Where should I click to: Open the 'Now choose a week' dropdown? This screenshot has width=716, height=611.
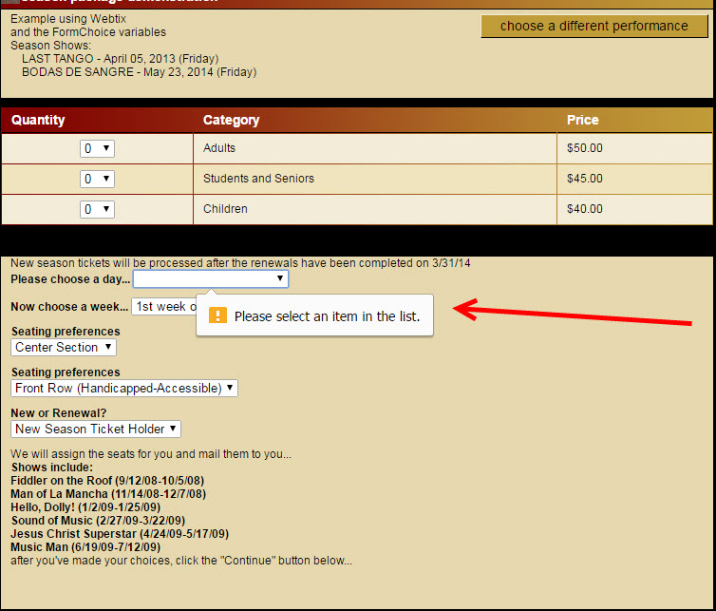coord(164,306)
